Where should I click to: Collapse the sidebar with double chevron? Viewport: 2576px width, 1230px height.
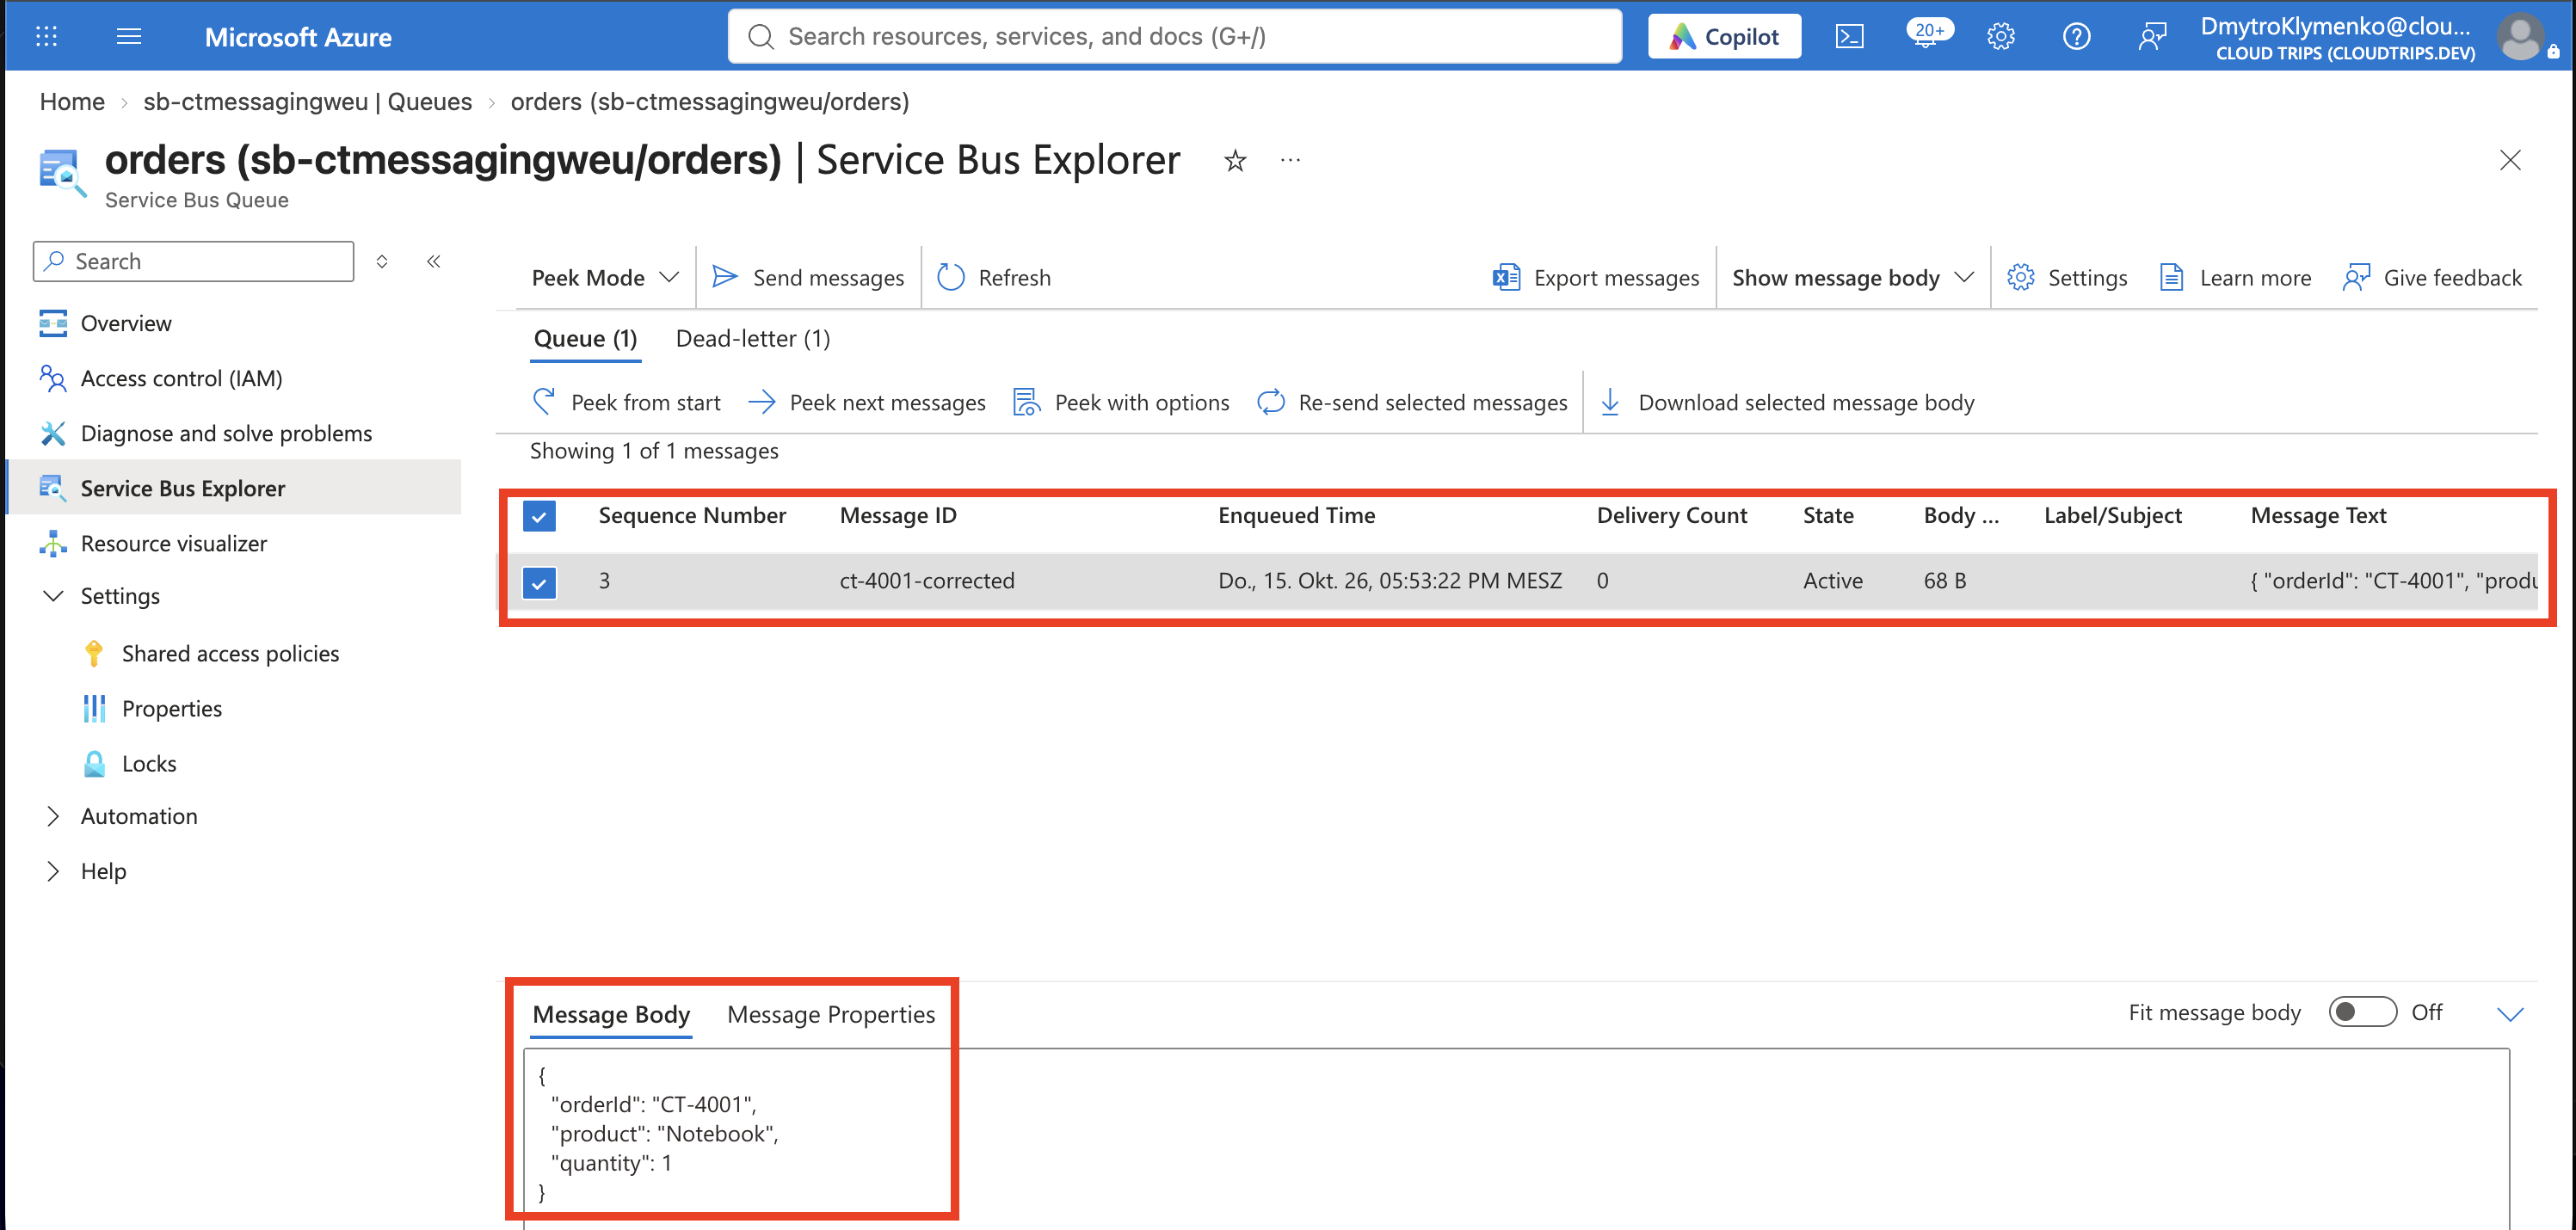[433, 261]
